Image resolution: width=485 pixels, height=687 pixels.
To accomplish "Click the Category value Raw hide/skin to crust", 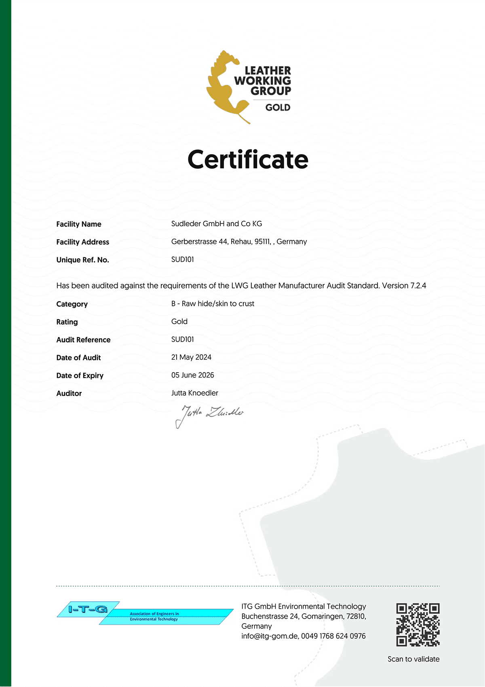I will pos(213,303).
